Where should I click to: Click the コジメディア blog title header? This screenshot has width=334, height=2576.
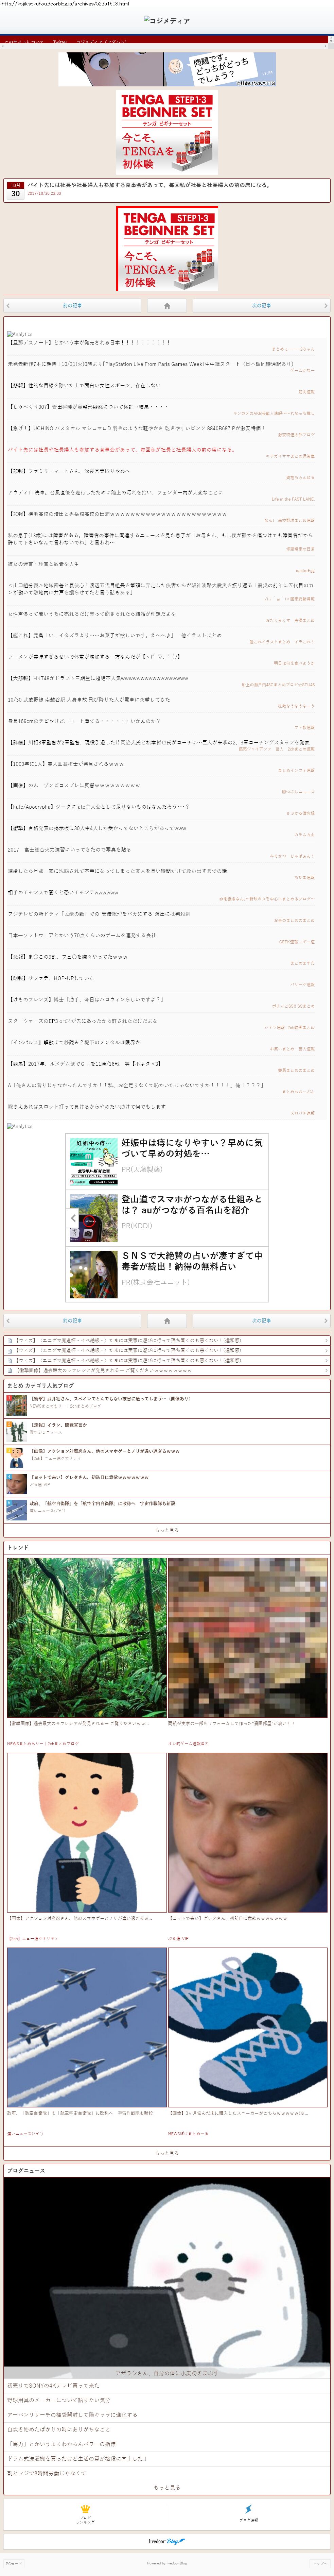(167, 20)
